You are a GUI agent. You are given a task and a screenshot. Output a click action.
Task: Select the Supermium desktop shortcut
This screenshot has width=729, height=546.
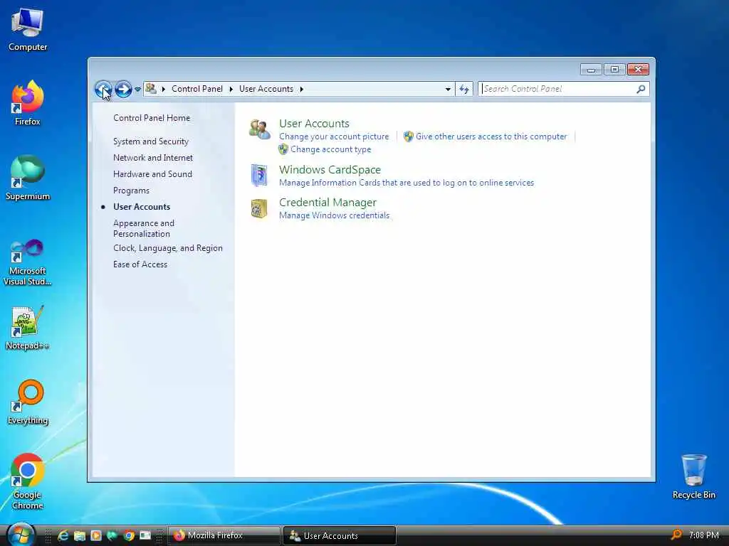tap(28, 178)
